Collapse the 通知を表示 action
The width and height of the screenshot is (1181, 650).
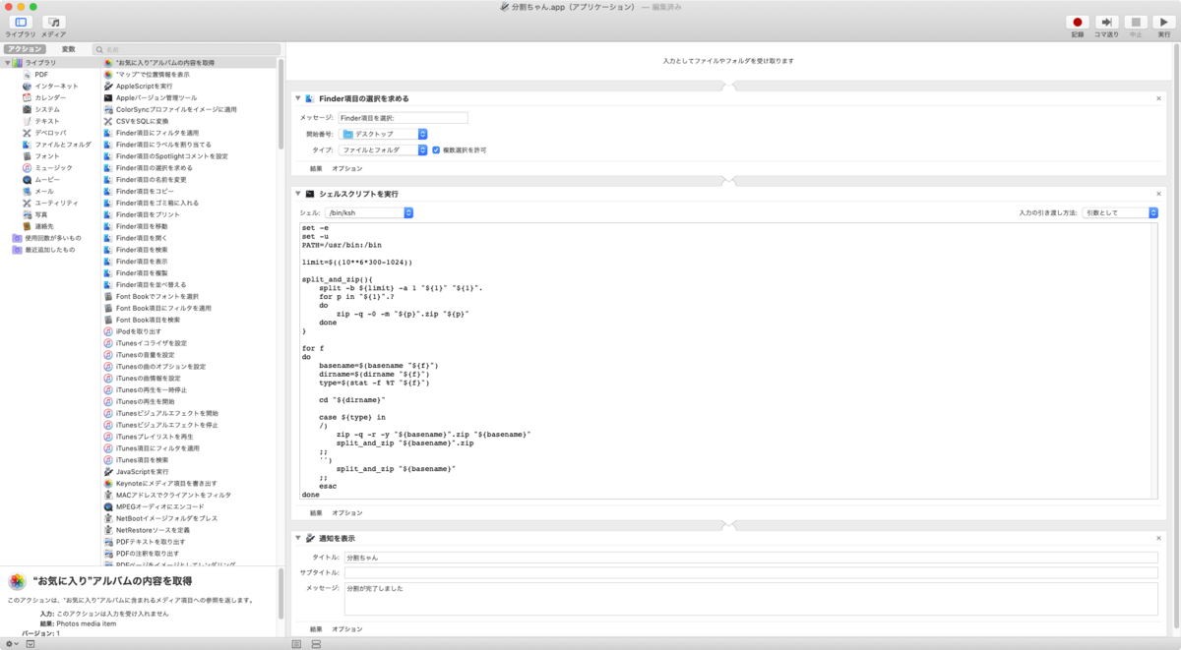[x=298, y=538]
